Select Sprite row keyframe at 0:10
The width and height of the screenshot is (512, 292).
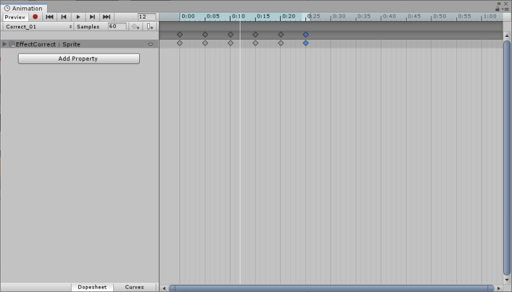[x=230, y=43]
